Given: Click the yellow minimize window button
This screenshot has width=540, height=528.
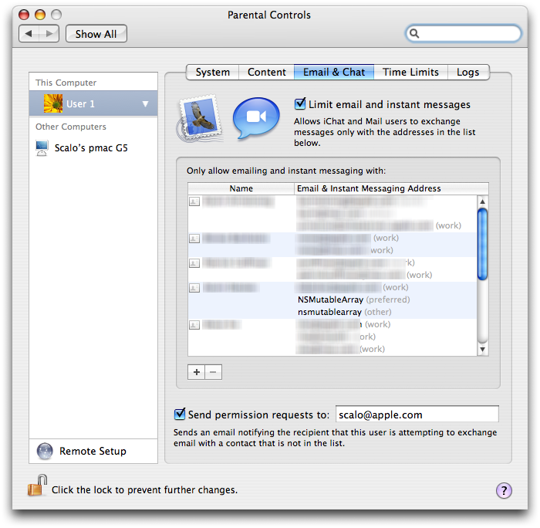Looking at the screenshot, I should (x=40, y=15).
